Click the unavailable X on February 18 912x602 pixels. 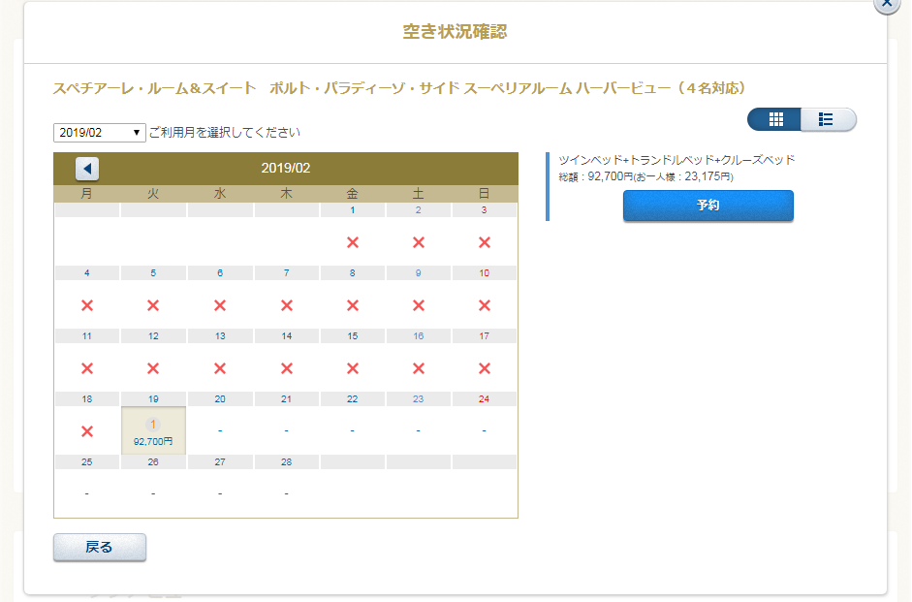click(86, 431)
